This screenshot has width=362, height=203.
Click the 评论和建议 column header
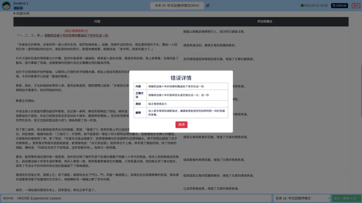tap(265, 21)
